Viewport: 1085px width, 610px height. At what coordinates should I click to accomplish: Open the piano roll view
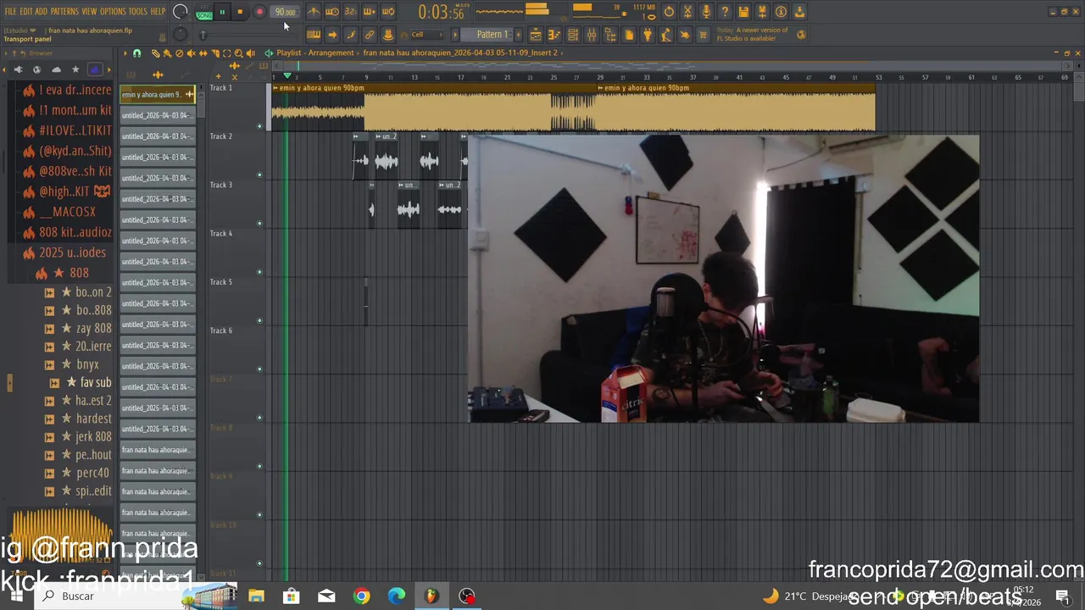tap(554, 35)
